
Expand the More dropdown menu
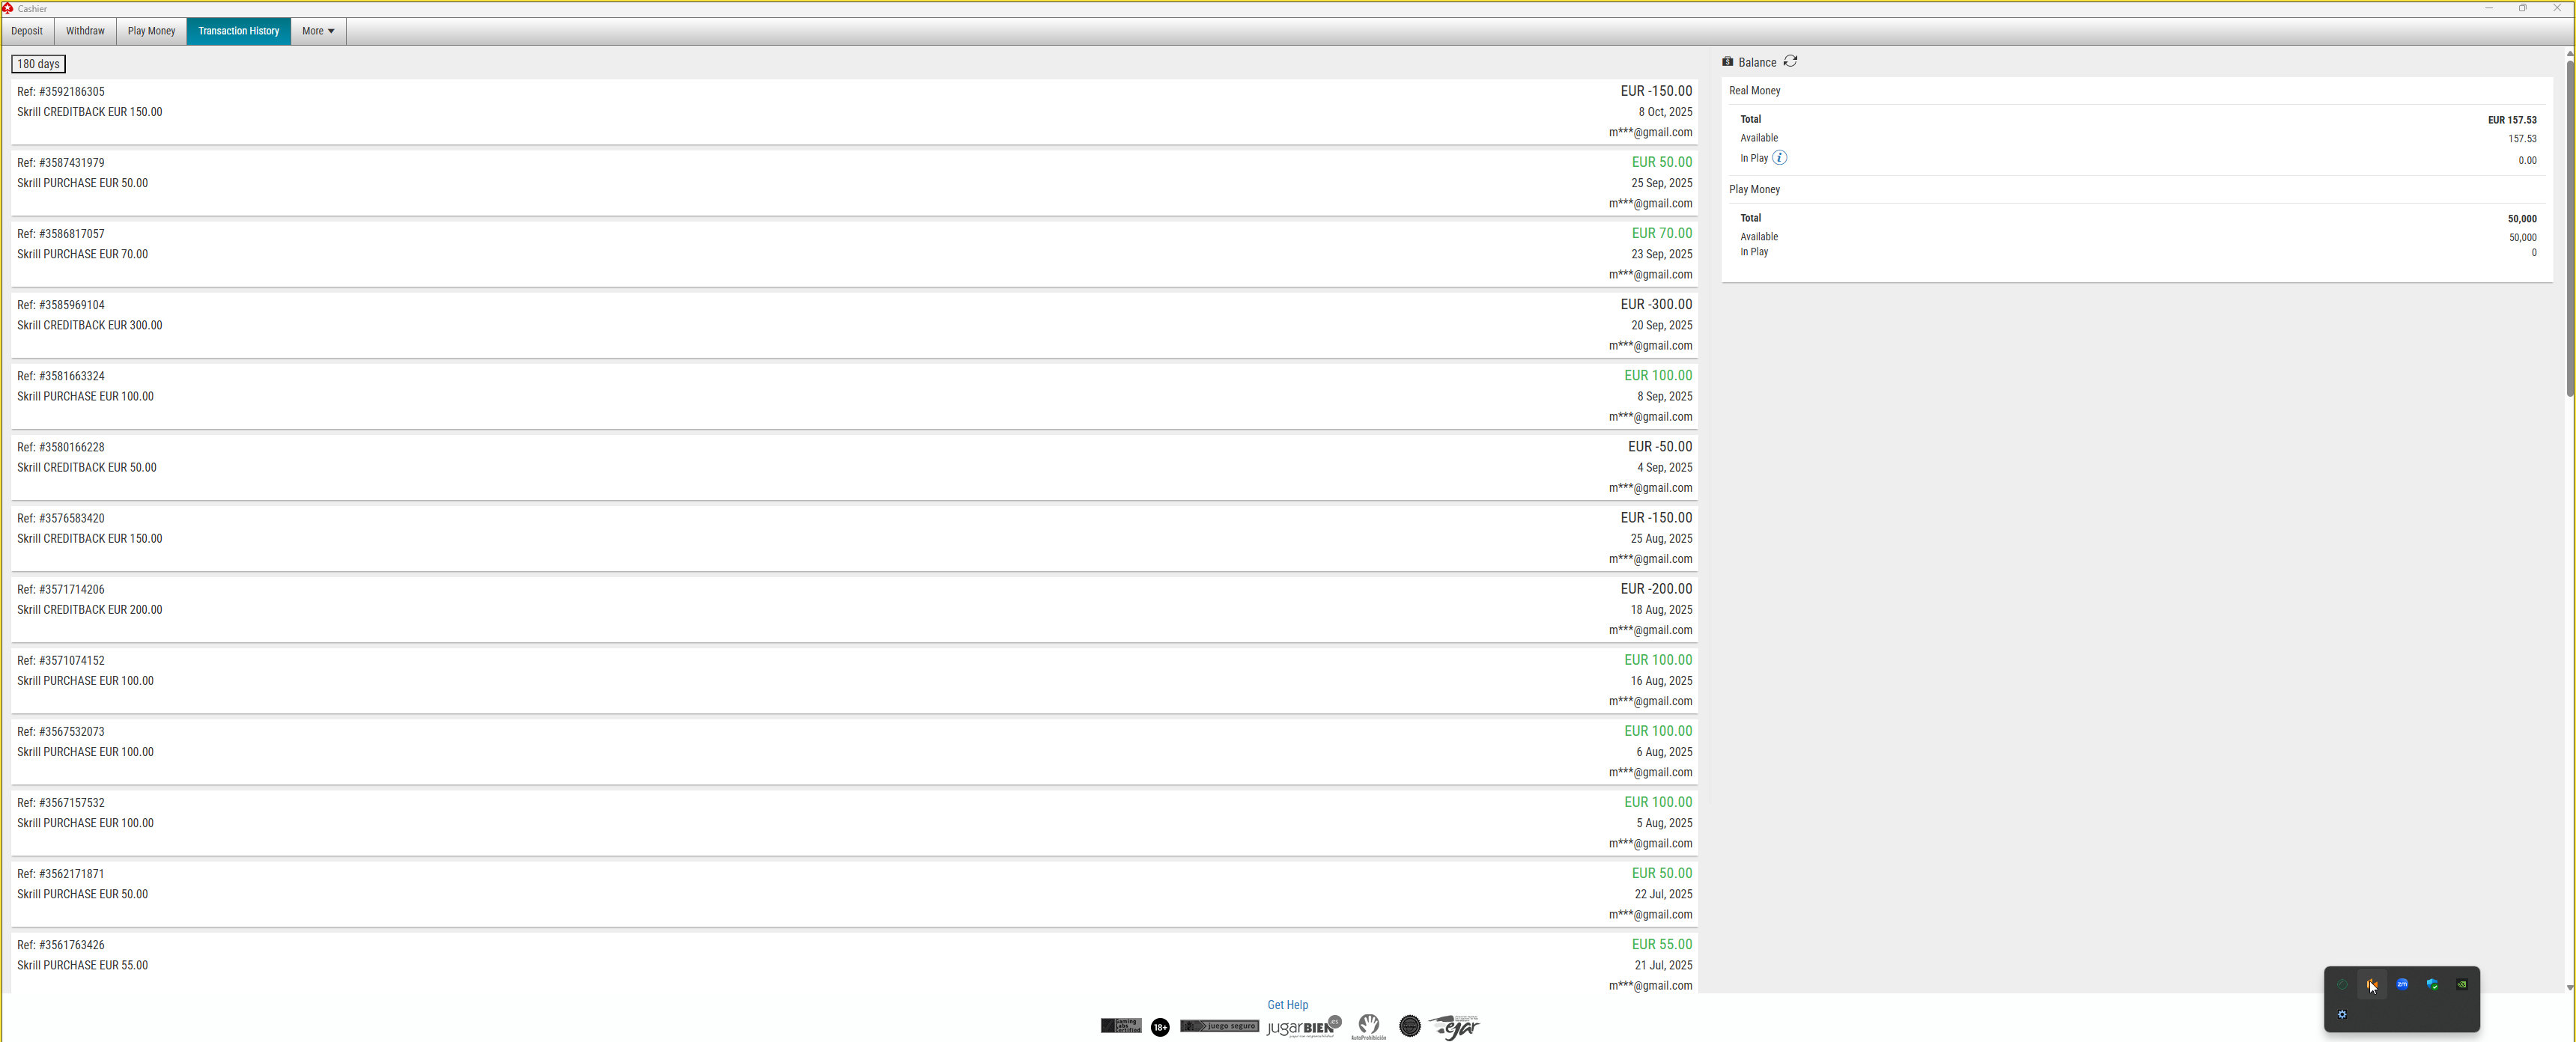pyautogui.click(x=318, y=31)
